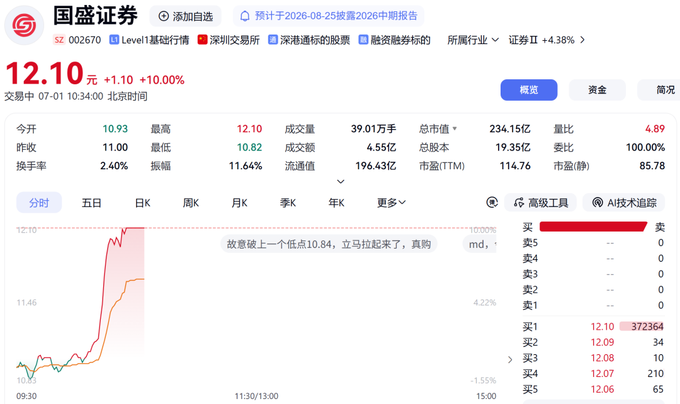Switch to the 概览 tab
The height and width of the screenshot is (404, 680).
(x=529, y=90)
